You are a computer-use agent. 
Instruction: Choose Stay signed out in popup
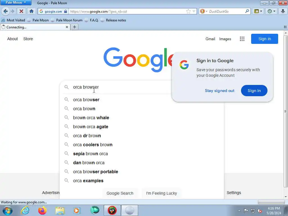[x=219, y=91]
